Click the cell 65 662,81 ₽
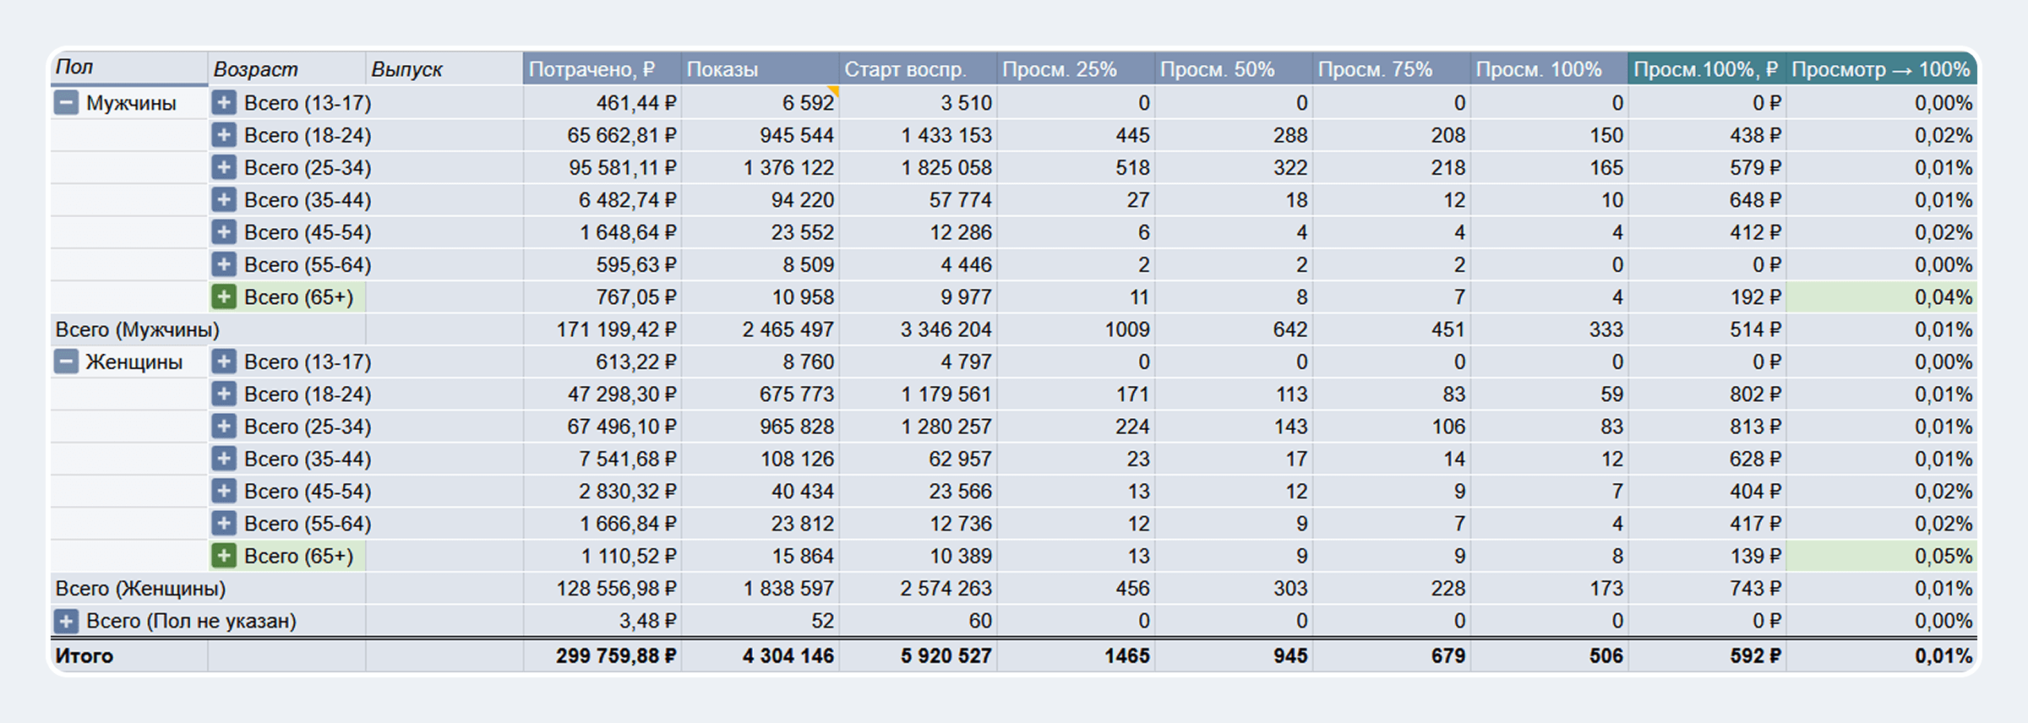Image resolution: width=2028 pixels, height=723 pixels. click(x=602, y=135)
